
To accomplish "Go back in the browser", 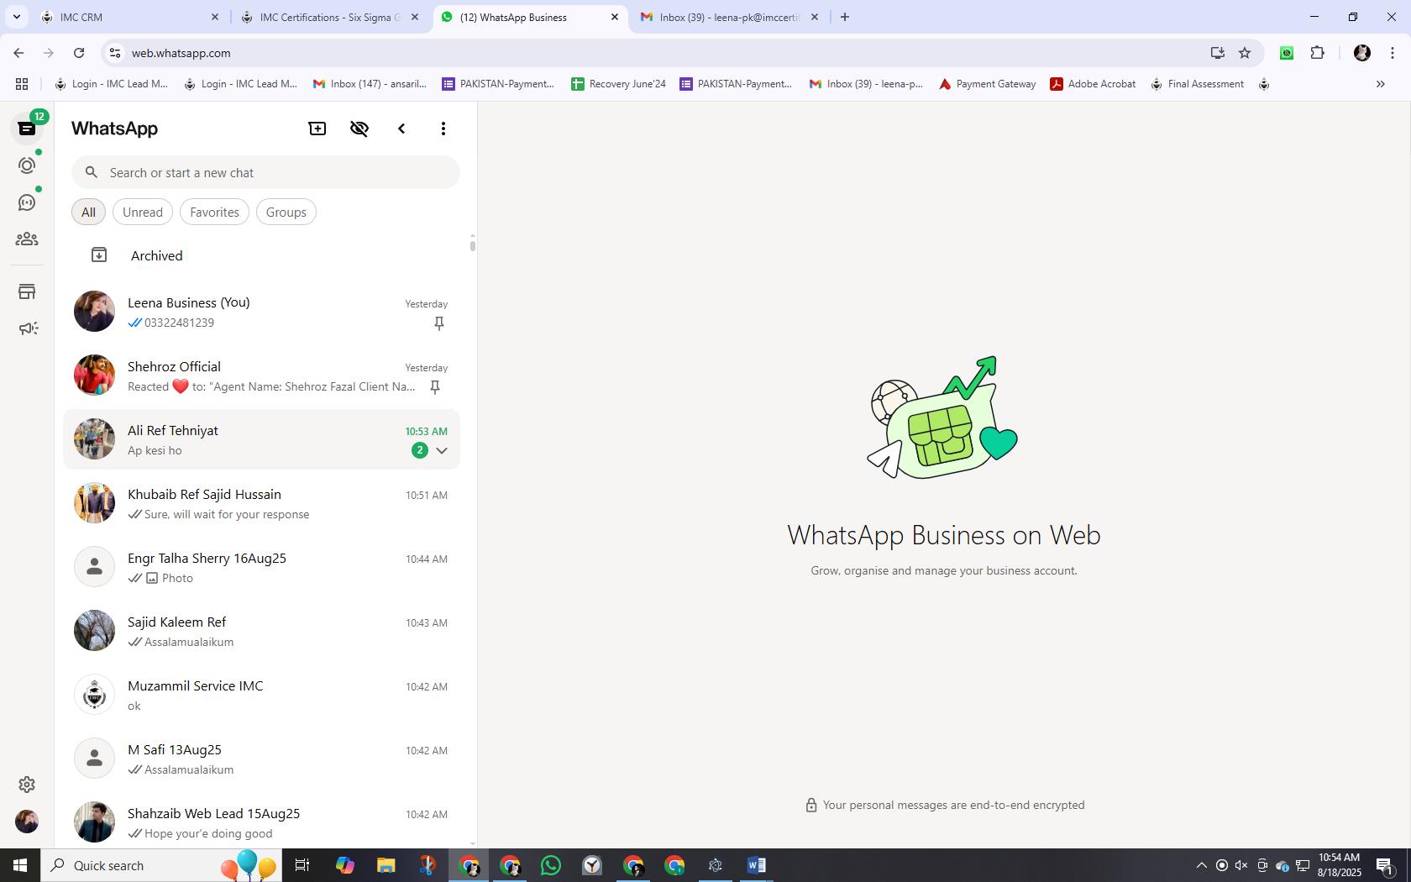I will 18,53.
